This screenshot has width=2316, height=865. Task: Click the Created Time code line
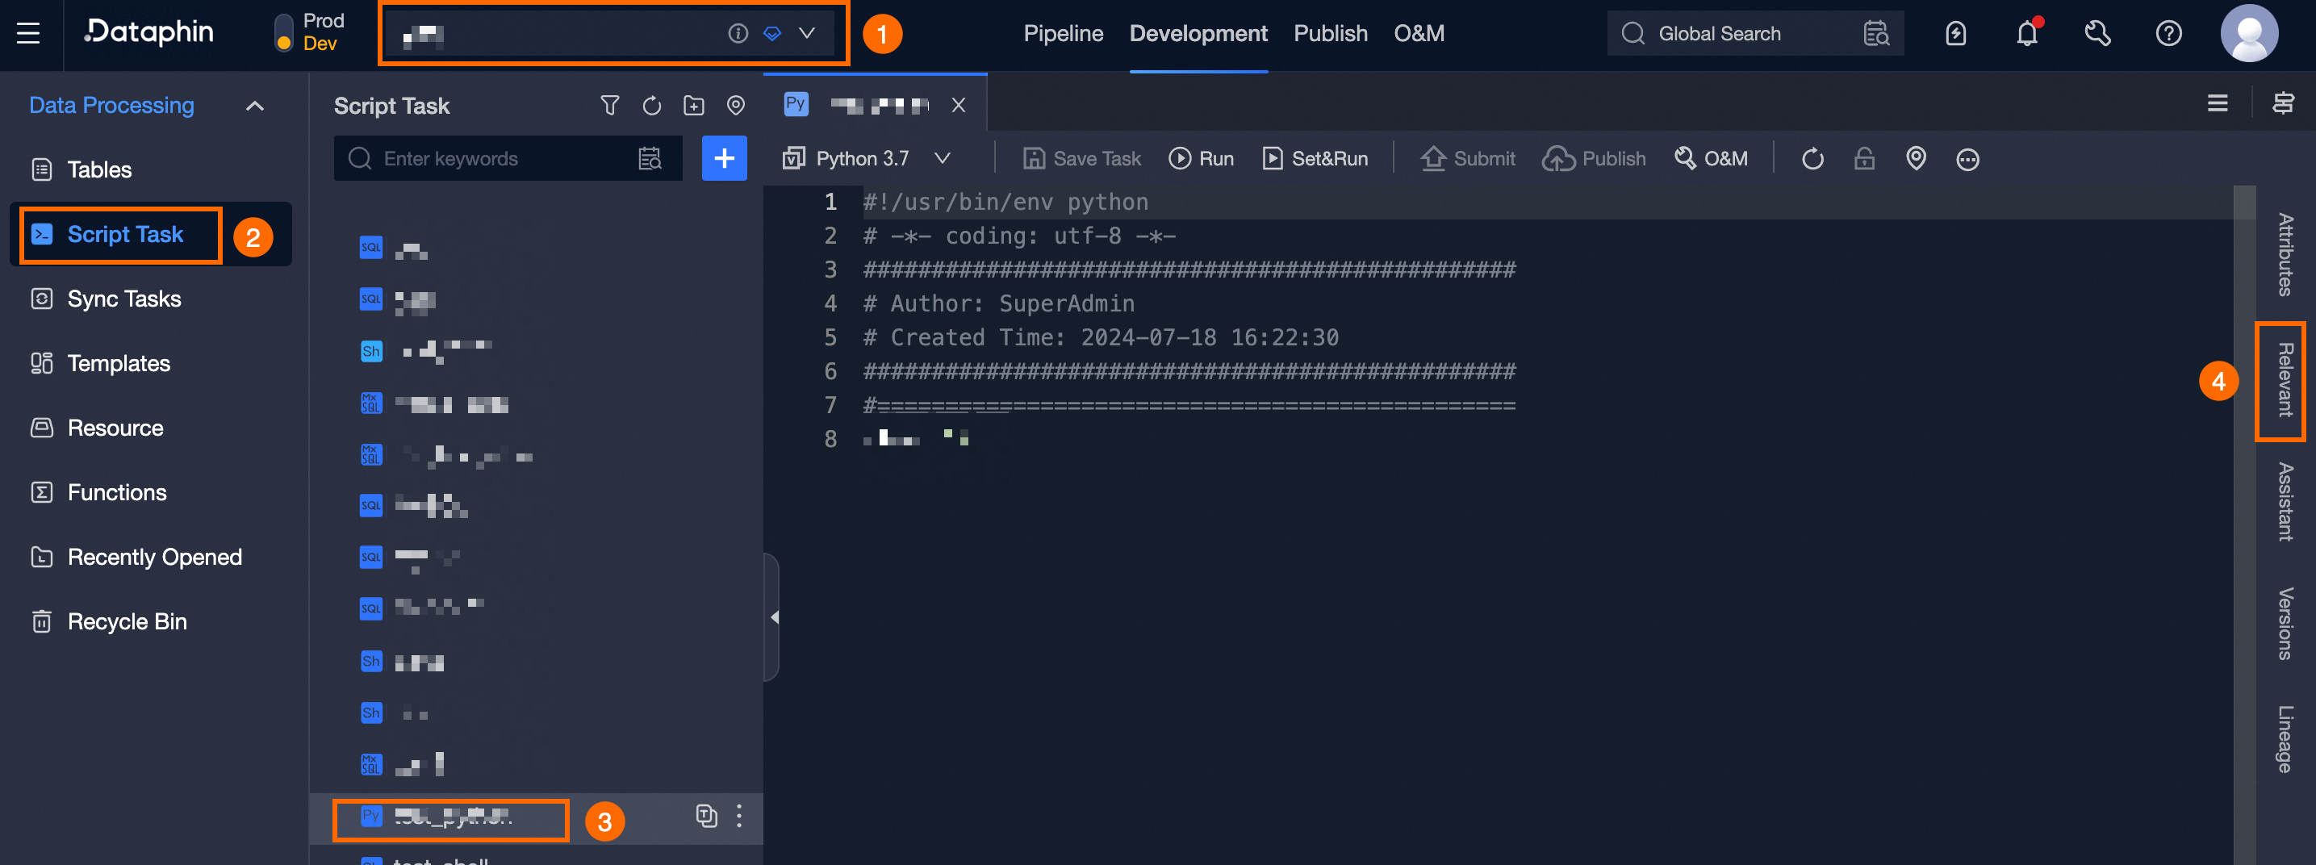1101,338
